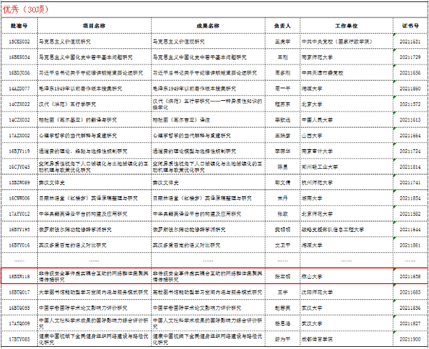Click approval number cell 17BTY085

tap(19, 339)
